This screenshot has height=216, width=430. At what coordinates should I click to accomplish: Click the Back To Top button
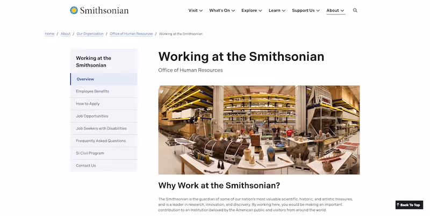point(409,205)
